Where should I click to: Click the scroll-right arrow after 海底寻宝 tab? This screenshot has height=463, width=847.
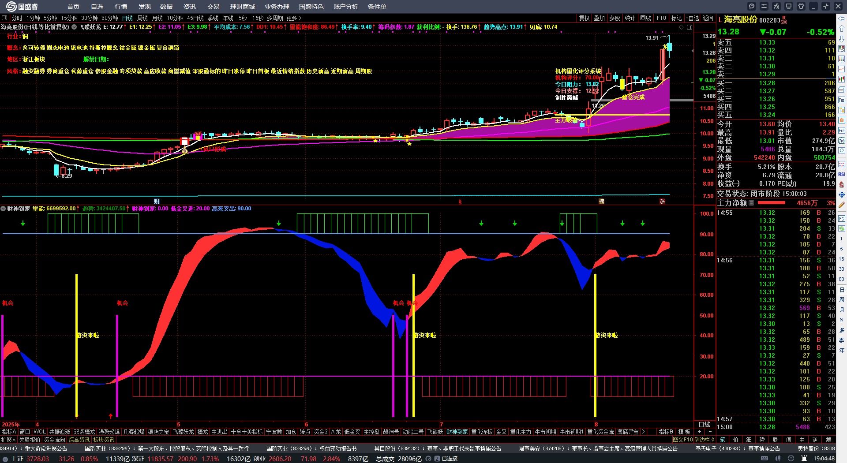(x=643, y=432)
